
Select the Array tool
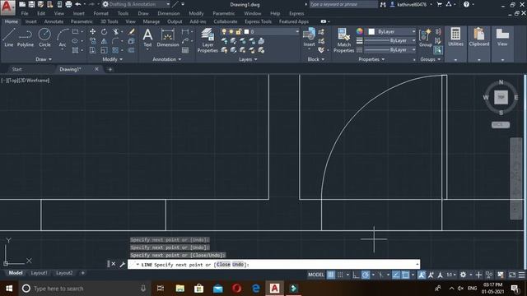(x=115, y=50)
